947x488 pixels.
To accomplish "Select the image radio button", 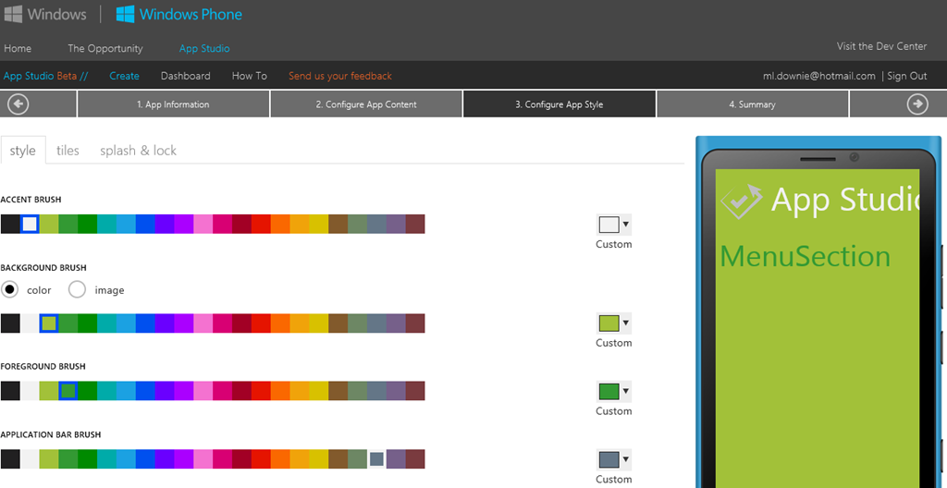I will pos(78,290).
